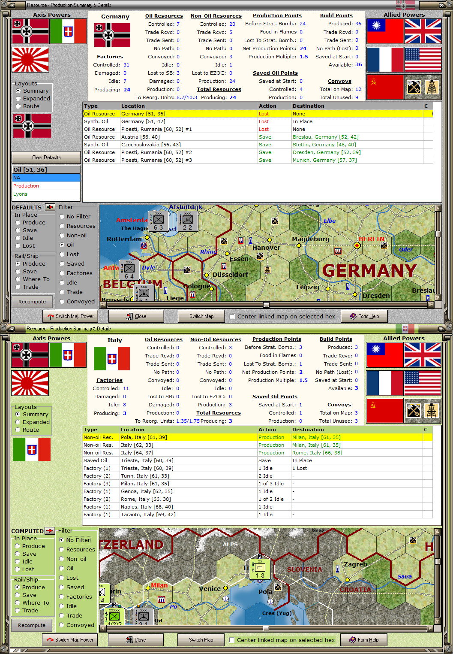Choose United Kingdom flag in Italy window
Screen dimensions: 453x654
[x=422, y=355]
